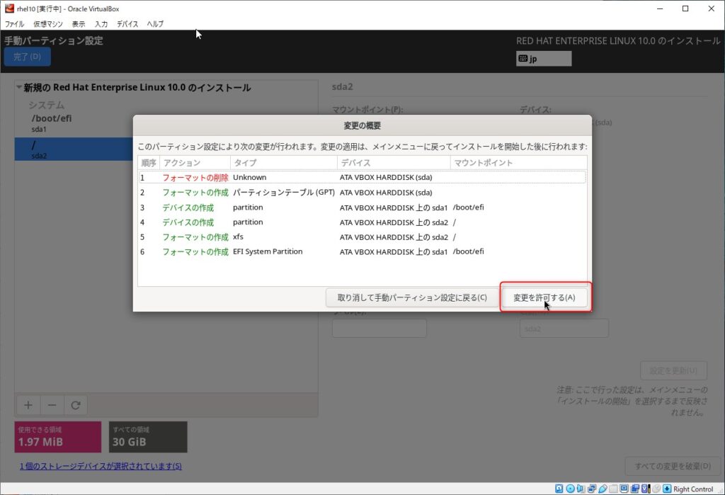Collapse the 新規の Red Hat Enterprise Linux 10.0 tree
The image size is (725, 495).
(19, 89)
